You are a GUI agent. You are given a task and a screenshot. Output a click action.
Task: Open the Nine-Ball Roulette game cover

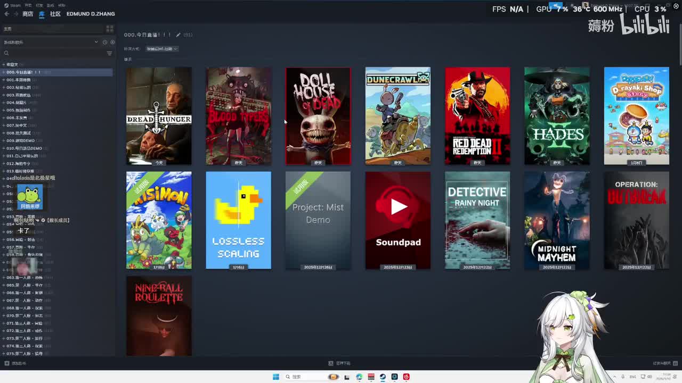[159, 316]
